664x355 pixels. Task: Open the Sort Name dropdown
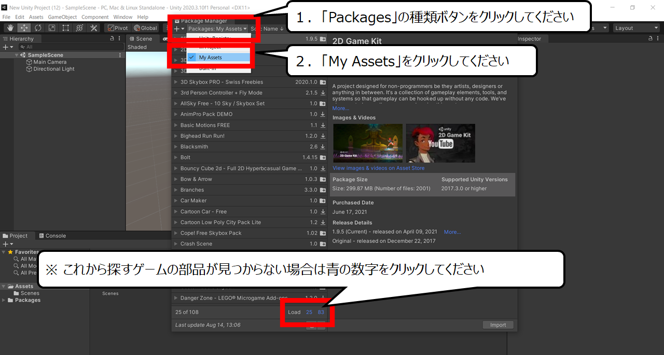coord(267,29)
